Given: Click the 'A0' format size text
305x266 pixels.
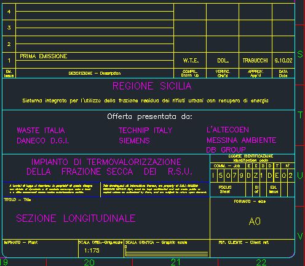Looking at the screenshot, I should tap(255, 221).
